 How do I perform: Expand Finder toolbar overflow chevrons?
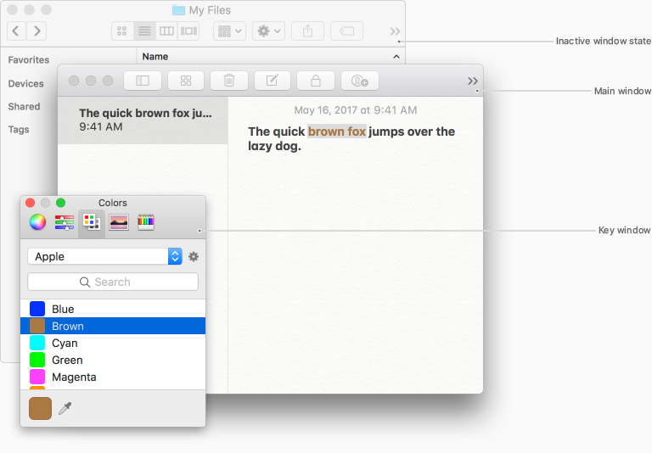[395, 31]
